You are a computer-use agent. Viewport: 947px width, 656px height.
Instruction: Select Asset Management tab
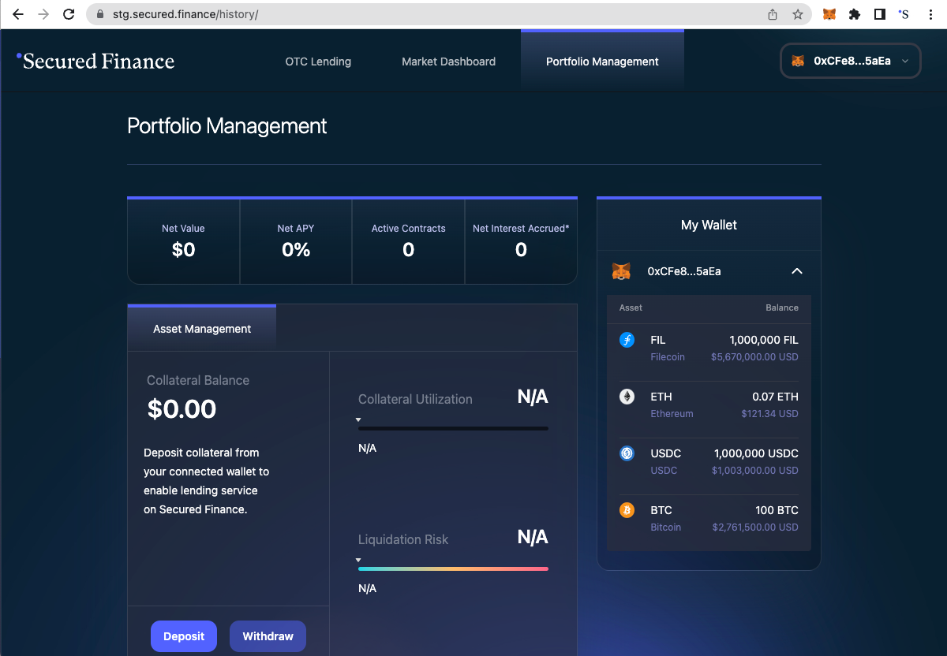[202, 329]
